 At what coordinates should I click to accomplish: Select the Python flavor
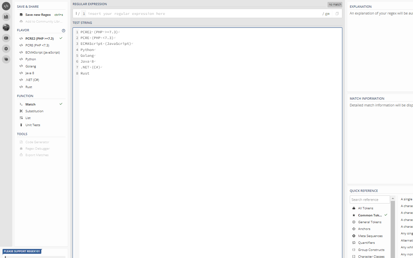pyautogui.click(x=30, y=59)
